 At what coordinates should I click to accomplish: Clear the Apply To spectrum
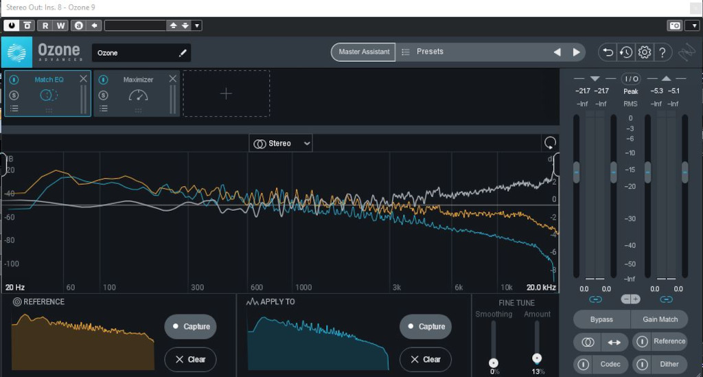coord(426,359)
